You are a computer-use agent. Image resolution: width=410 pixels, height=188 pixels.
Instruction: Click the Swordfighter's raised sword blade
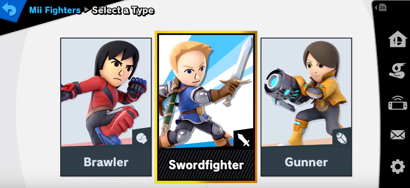click(x=242, y=60)
